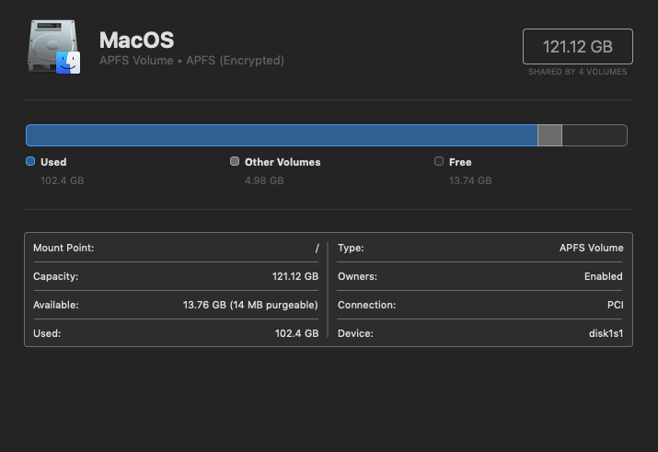Select the Capacity row in info table

coord(176,276)
